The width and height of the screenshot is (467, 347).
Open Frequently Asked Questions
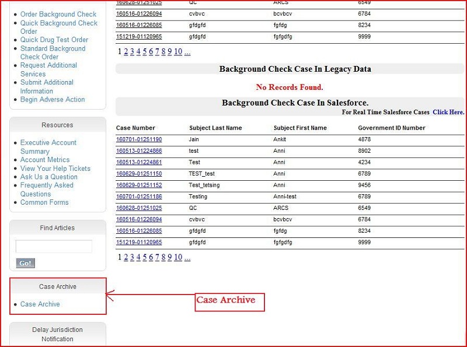[x=47, y=190]
